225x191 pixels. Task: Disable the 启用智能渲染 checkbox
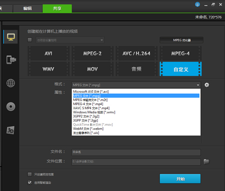29,183
